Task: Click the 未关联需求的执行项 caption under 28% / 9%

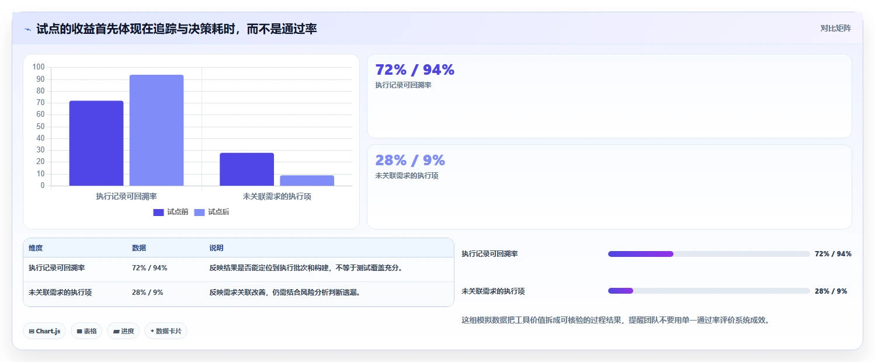Action: click(x=407, y=176)
